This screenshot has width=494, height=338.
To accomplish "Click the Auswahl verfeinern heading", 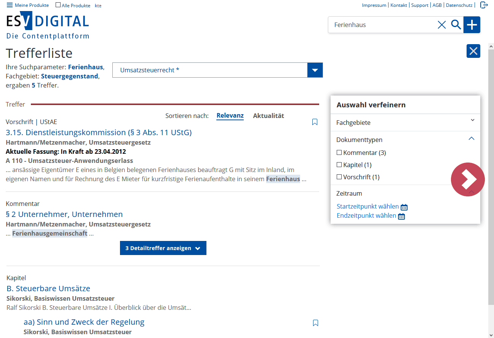I will click(371, 105).
